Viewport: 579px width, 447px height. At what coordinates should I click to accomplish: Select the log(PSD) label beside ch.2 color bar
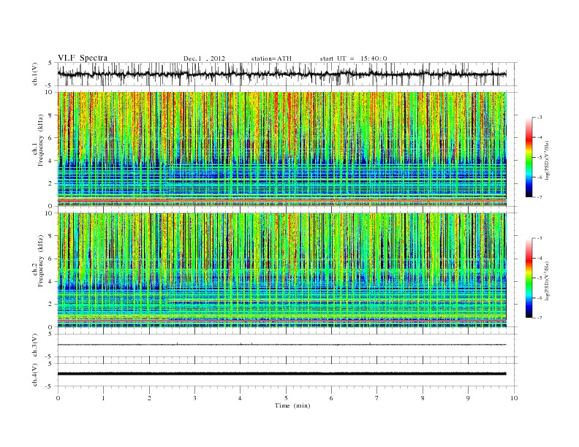(x=548, y=280)
